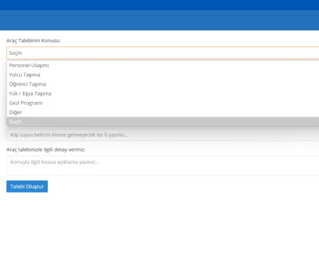This screenshot has width=319, height=255.
Task: Choose Gezi Programı as the subject
Action: coord(163,103)
